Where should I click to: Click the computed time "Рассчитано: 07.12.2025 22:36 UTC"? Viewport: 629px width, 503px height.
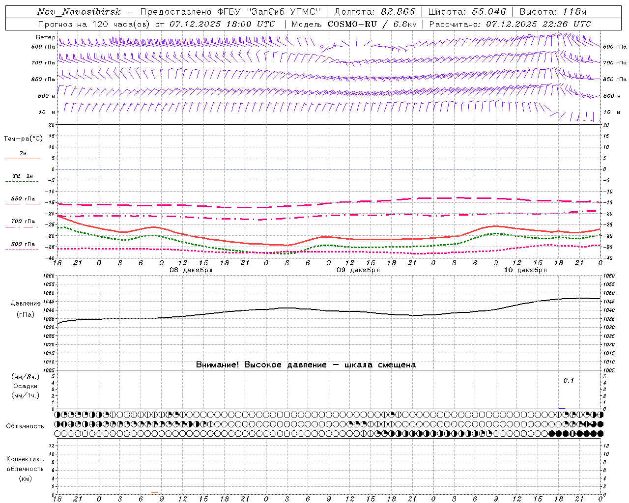coord(510,24)
